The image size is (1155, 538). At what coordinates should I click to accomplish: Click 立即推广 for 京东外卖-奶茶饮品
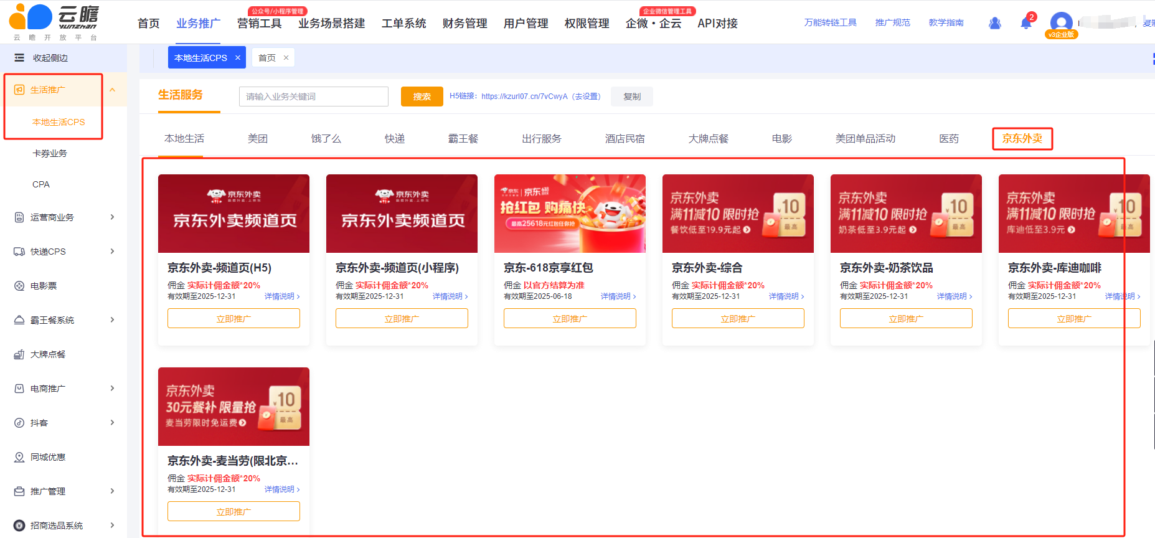906,318
